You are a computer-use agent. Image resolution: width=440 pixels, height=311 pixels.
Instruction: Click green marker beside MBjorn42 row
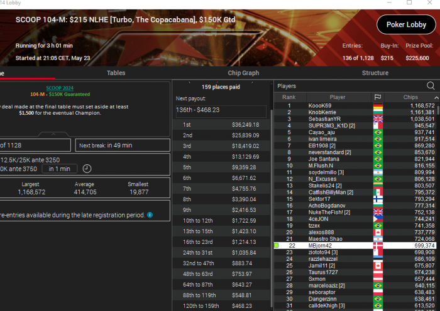click(x=276, y=246)
